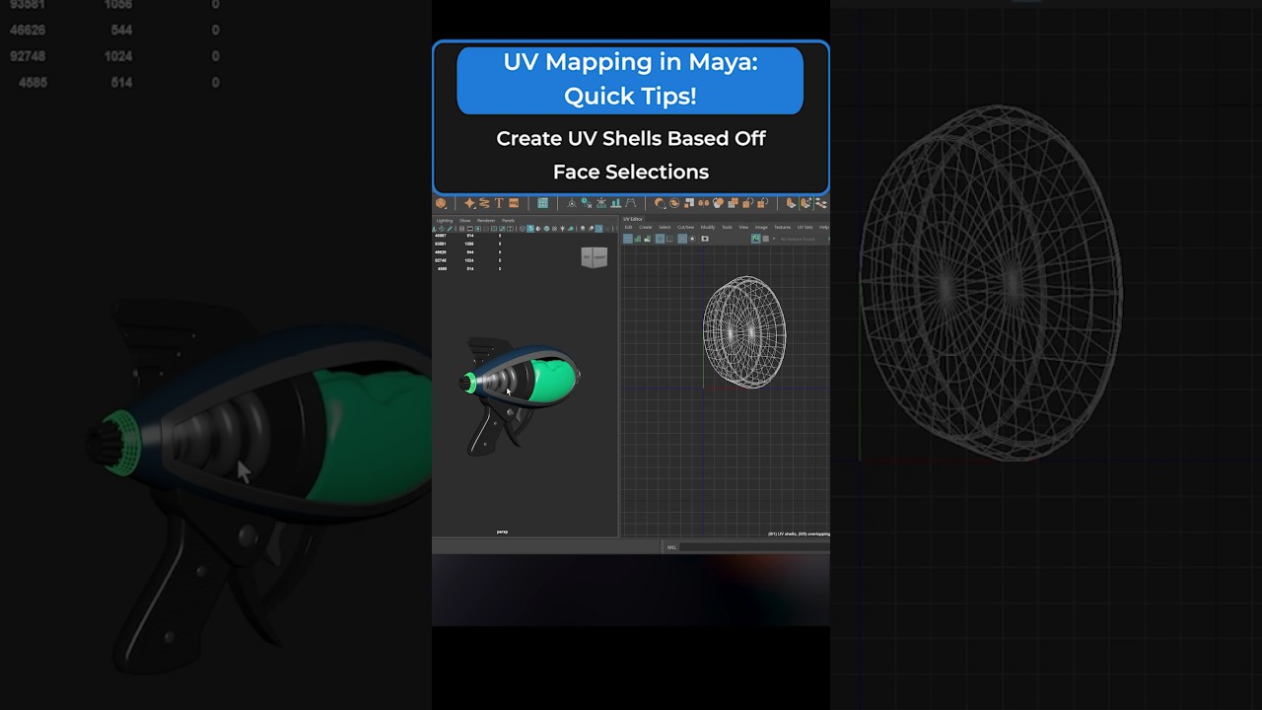The width and height of the screenshot is (1262, 710).
Task: Select the Type tool T icon
Action: point(499,203)
